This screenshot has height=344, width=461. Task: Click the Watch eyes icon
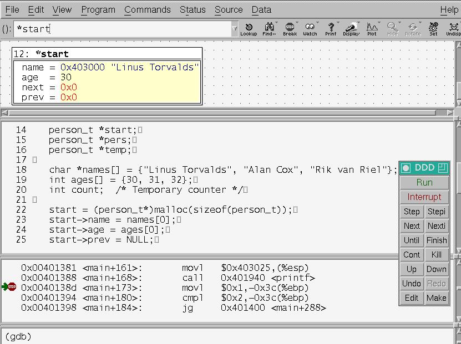pyautogui.click(x=310, y=29)
